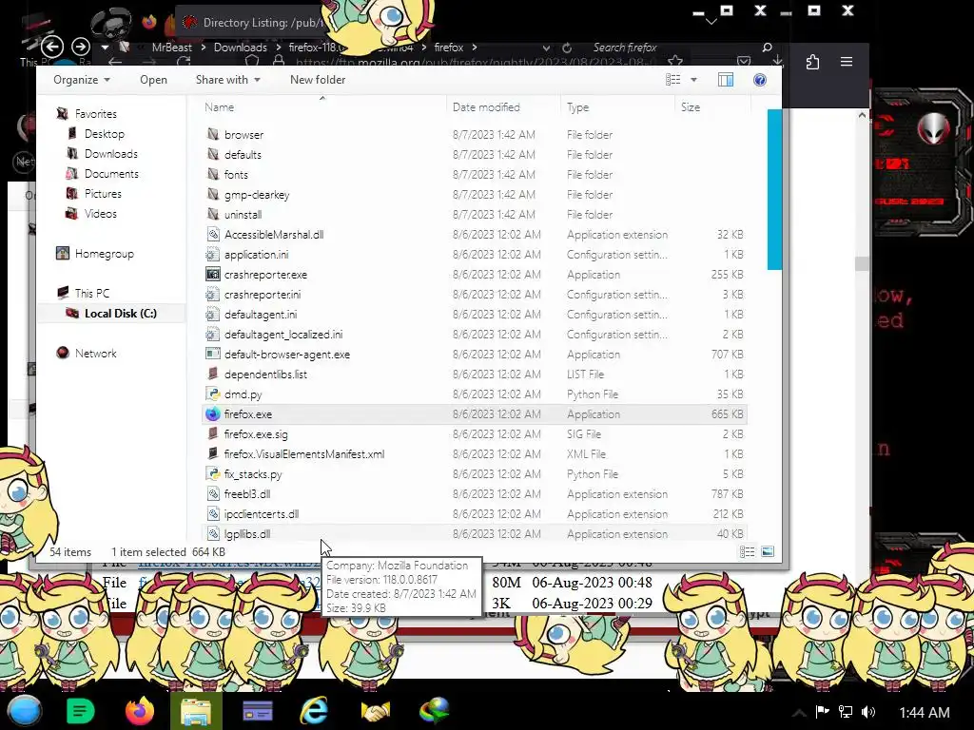Select firefox.exe.sig file

coord(255,433)
